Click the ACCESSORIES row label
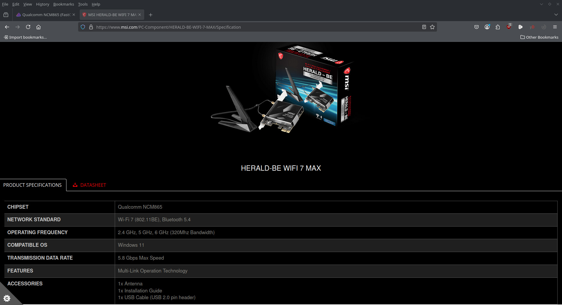This screenshot has width=562, height=305. click(25, 284)
